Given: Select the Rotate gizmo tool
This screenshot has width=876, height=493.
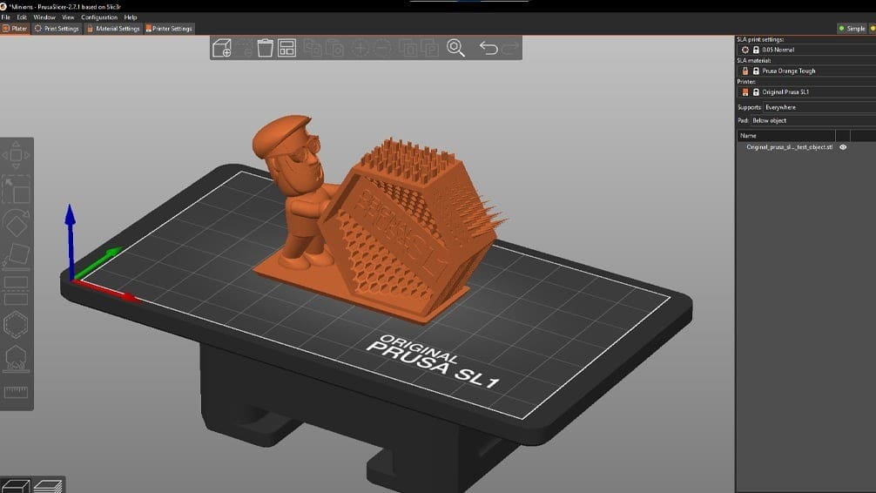Looking at the screenshot, I should click(17, 224).
